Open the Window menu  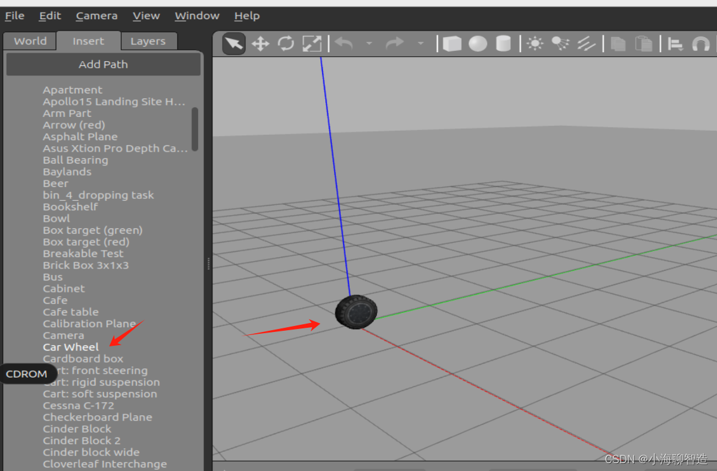click(197, 16)
